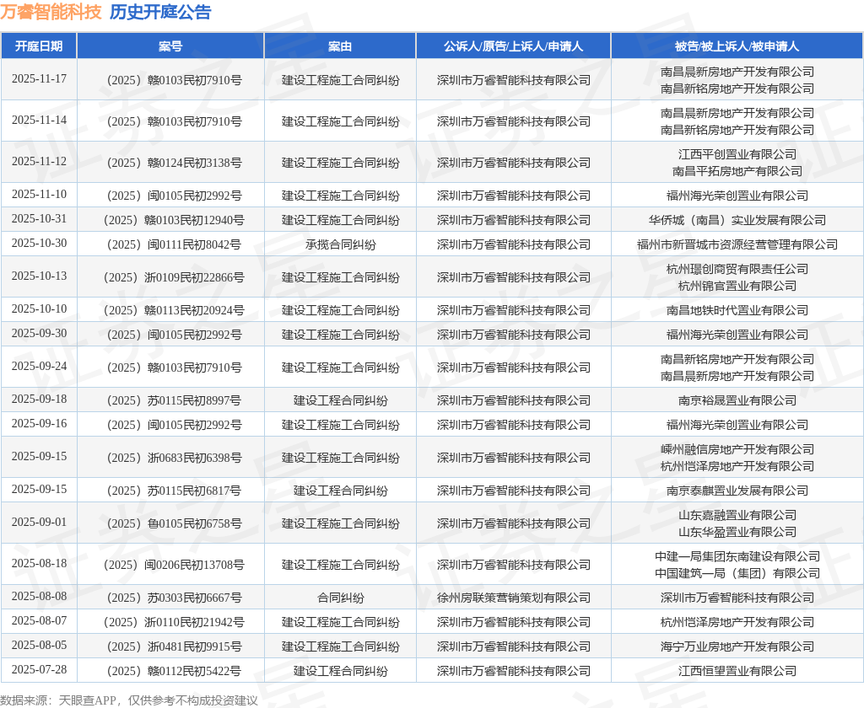Click defendant 杭州锦官置业有限公司
The height and width of the screenshot is (708, 864).
pyautogui.click(x=737, y=286)
